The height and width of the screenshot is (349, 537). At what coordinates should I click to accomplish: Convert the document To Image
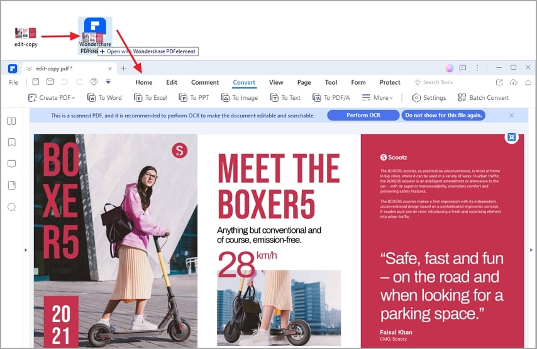tap(240, 98)
